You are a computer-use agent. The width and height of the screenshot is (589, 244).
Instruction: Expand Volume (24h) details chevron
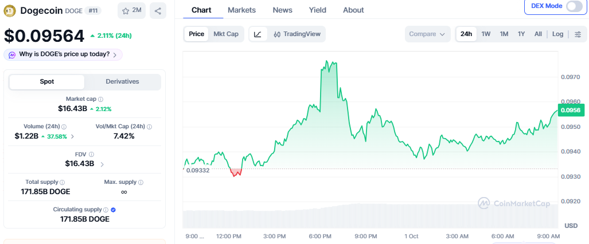point(72,137)
